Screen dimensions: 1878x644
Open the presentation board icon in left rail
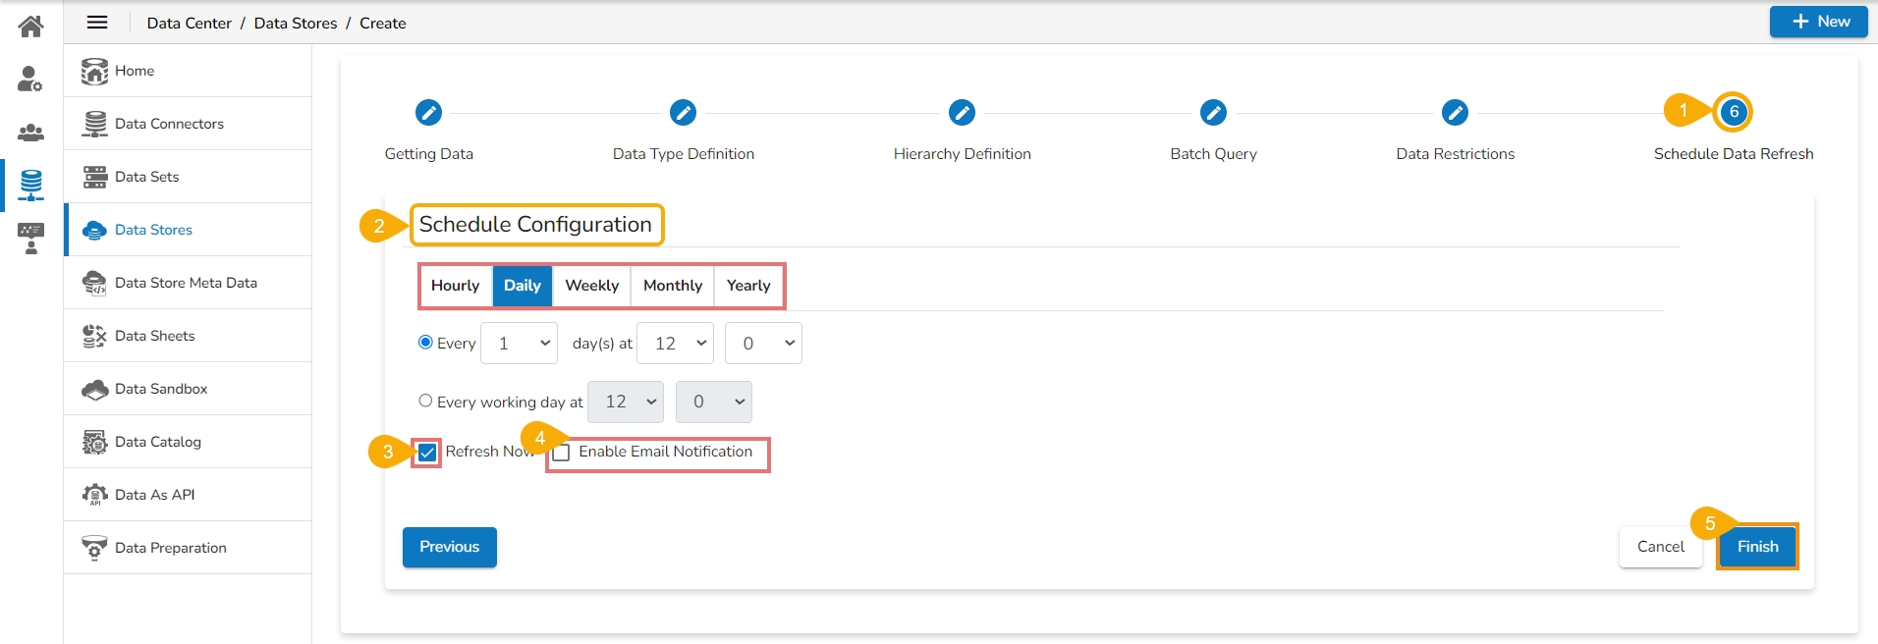tap(31, 238)
